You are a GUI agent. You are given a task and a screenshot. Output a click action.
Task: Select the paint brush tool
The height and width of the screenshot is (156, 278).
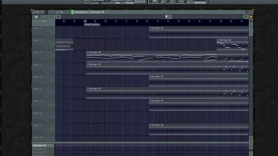pos(46,12)
